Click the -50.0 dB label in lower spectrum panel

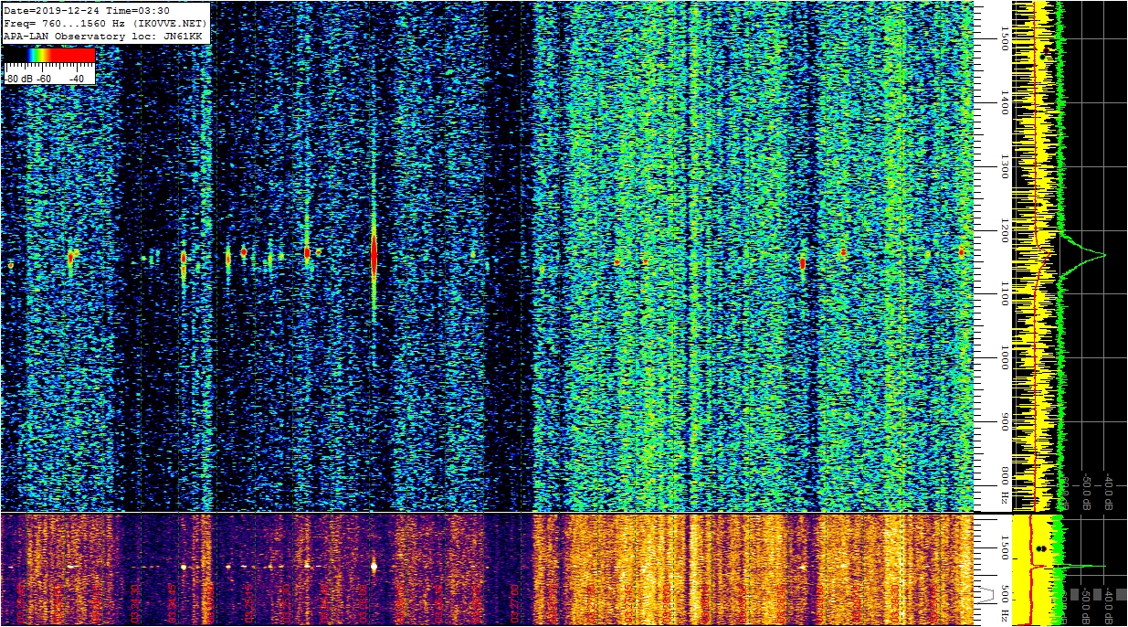click(1086, 607)
